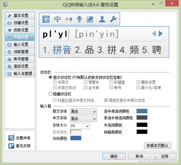This screenshot has width=181, height=165.
Task: Click the left page arrow in candidate preview
Action: click(x=154, y=33)
